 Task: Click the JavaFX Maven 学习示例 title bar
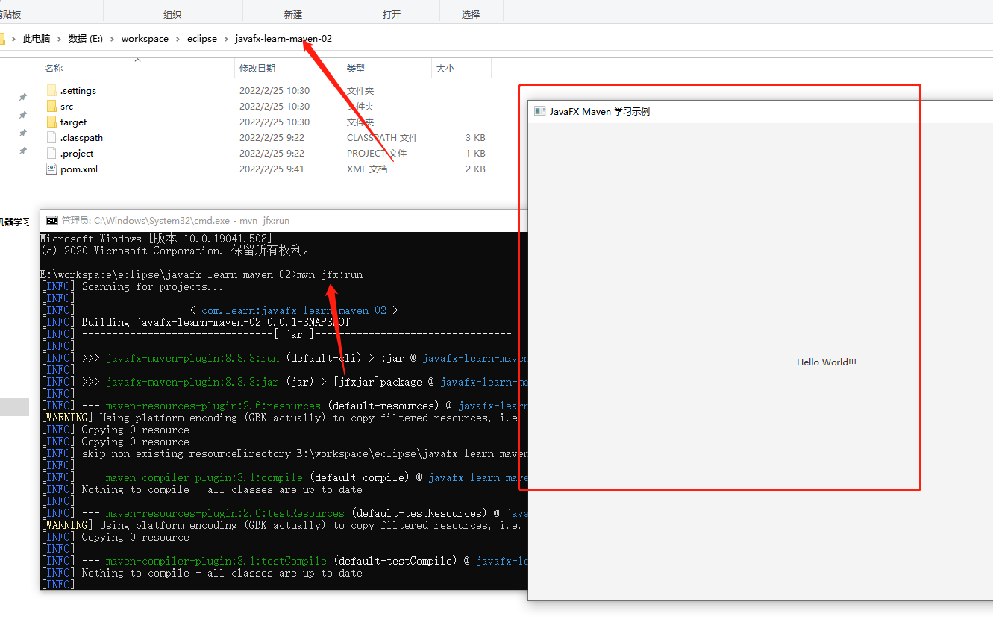[600, 111]
